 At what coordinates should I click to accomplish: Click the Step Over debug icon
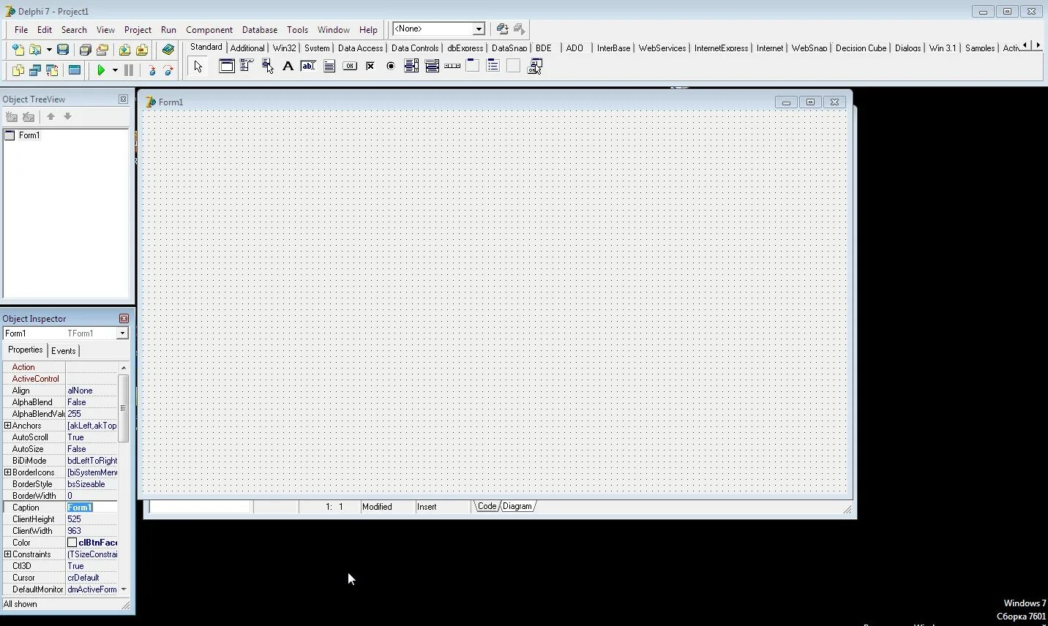168,70
